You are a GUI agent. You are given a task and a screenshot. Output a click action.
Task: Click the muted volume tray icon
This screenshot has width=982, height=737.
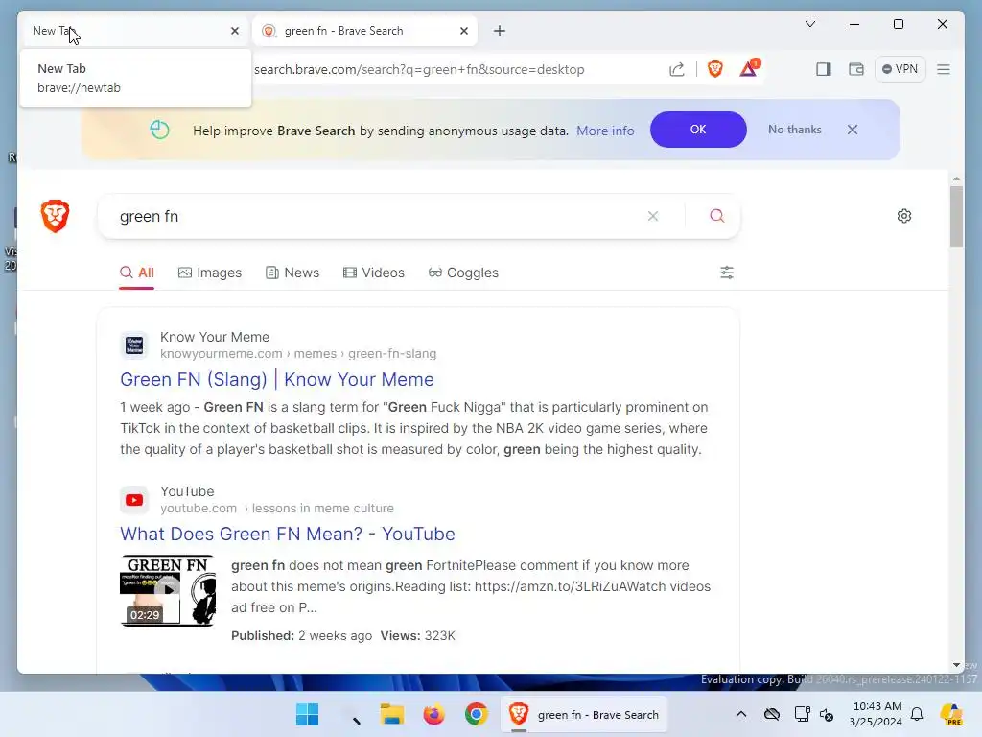pos(827,714)
